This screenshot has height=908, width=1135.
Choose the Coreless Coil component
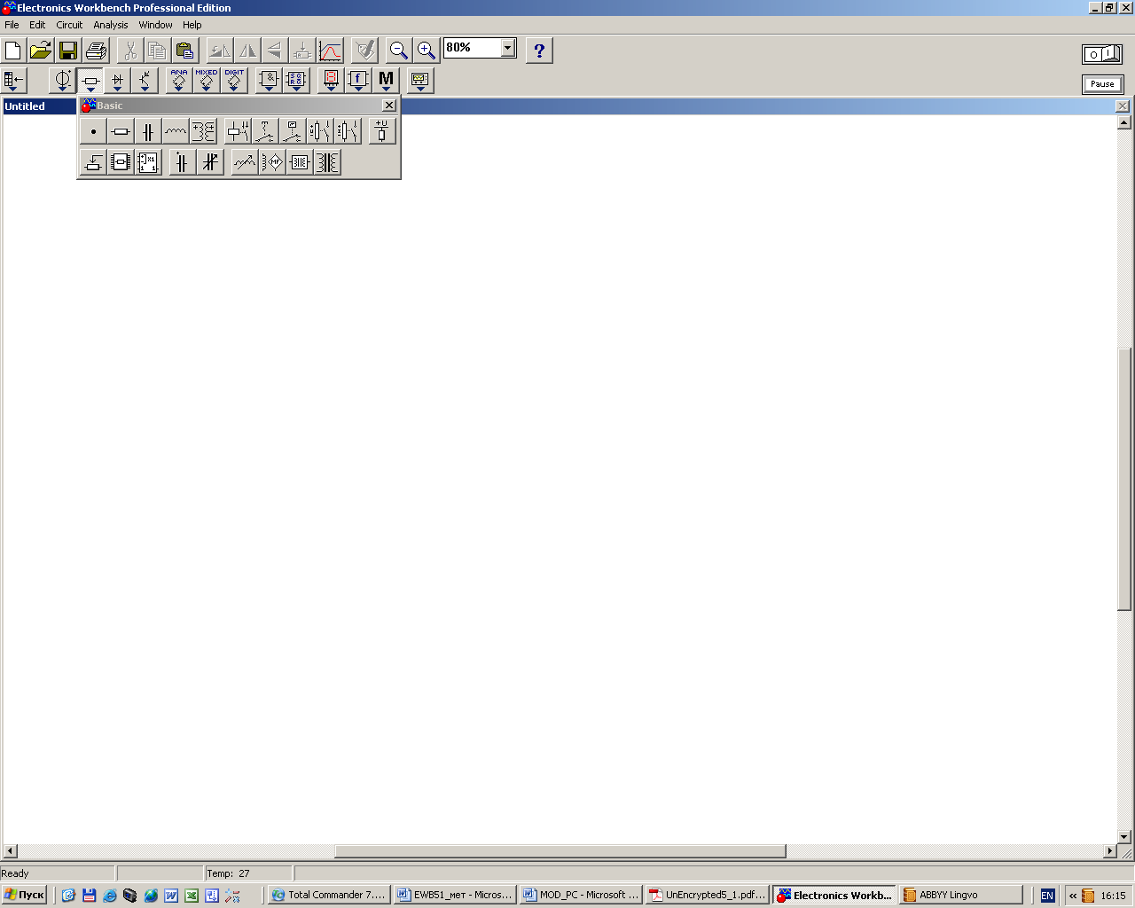tap(271, 162)
